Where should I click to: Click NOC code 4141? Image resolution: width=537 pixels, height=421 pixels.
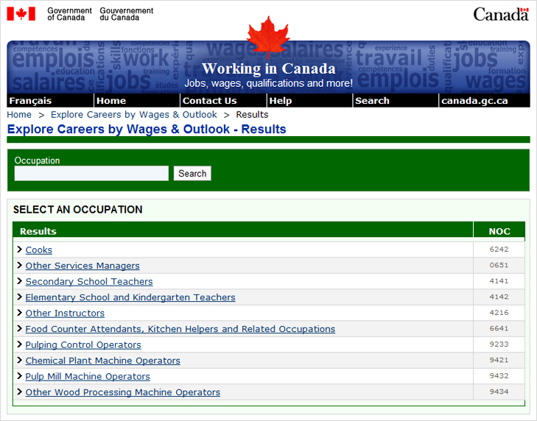(x=499, y=280)
